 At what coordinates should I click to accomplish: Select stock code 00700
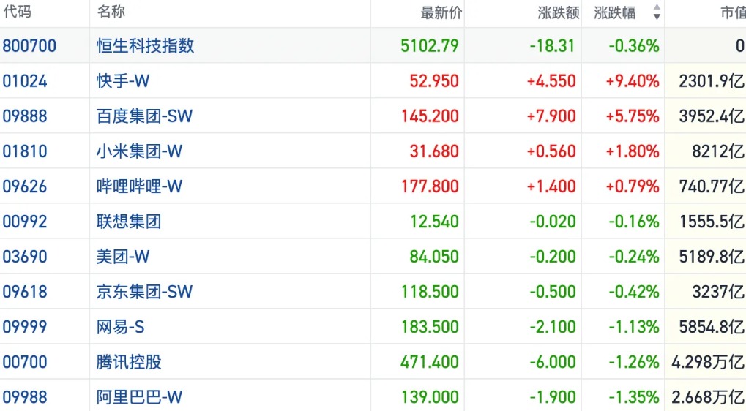click(25, 363)
